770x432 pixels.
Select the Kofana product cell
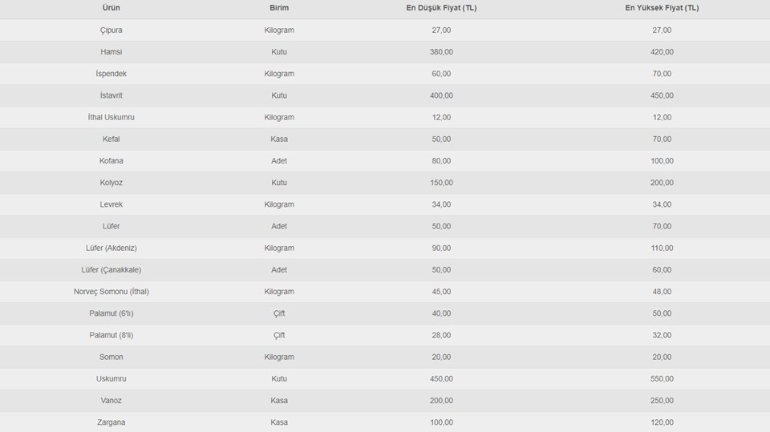tap(111, 161)
